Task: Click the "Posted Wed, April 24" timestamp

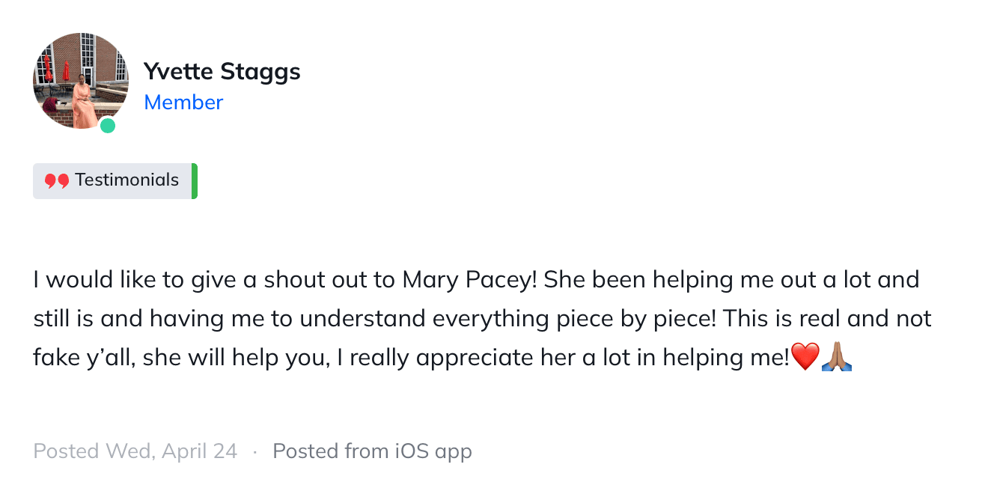Action: tap(135, 451)
